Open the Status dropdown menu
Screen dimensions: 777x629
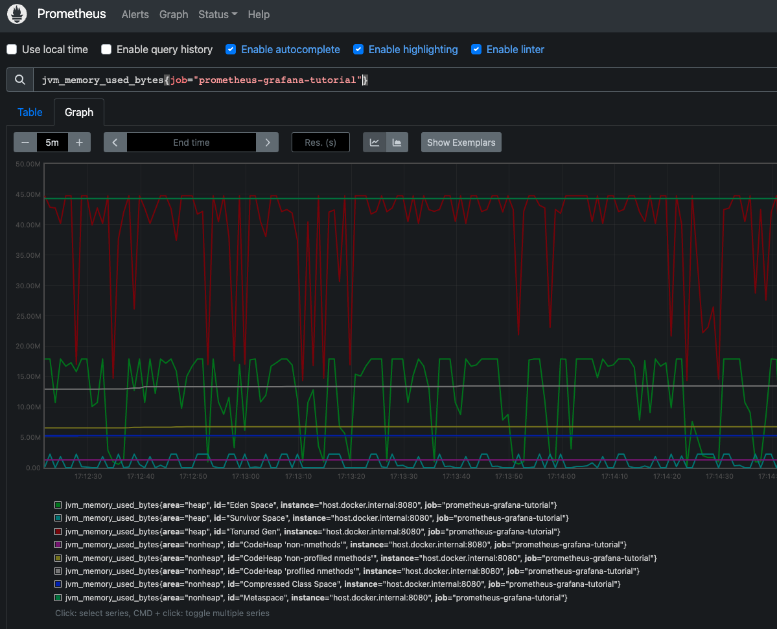[x=218, y=14]
